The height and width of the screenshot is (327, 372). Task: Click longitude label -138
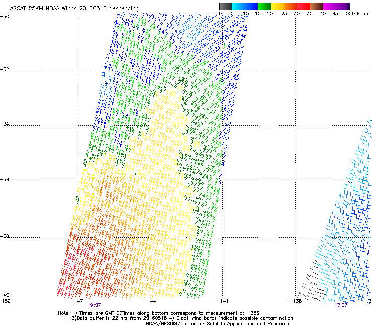click(296, 301)
